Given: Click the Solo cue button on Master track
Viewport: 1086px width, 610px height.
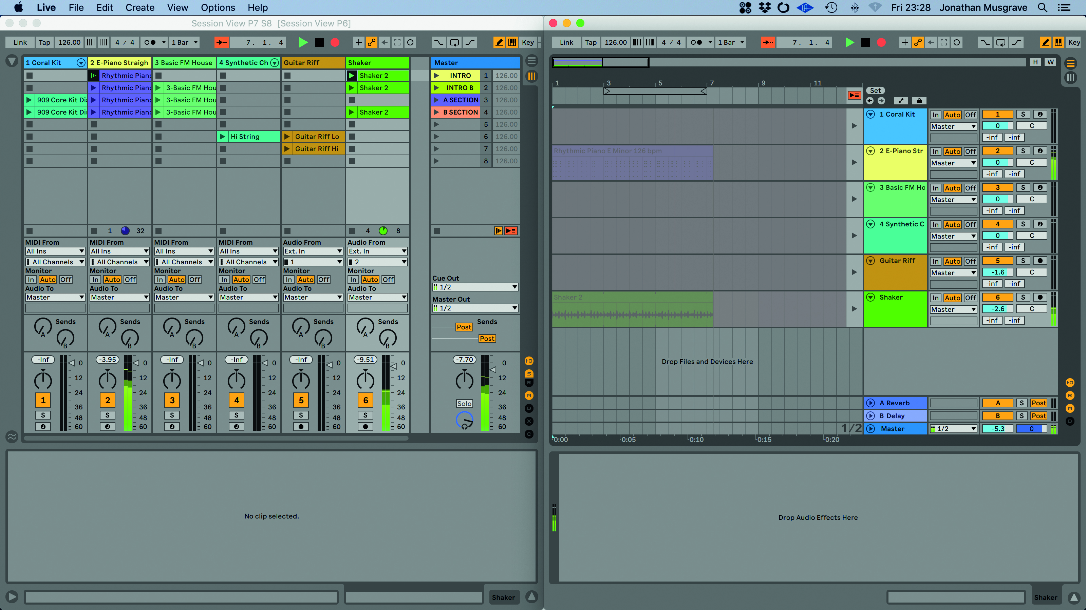Looking at the screenshot, I should click(464, 403).
